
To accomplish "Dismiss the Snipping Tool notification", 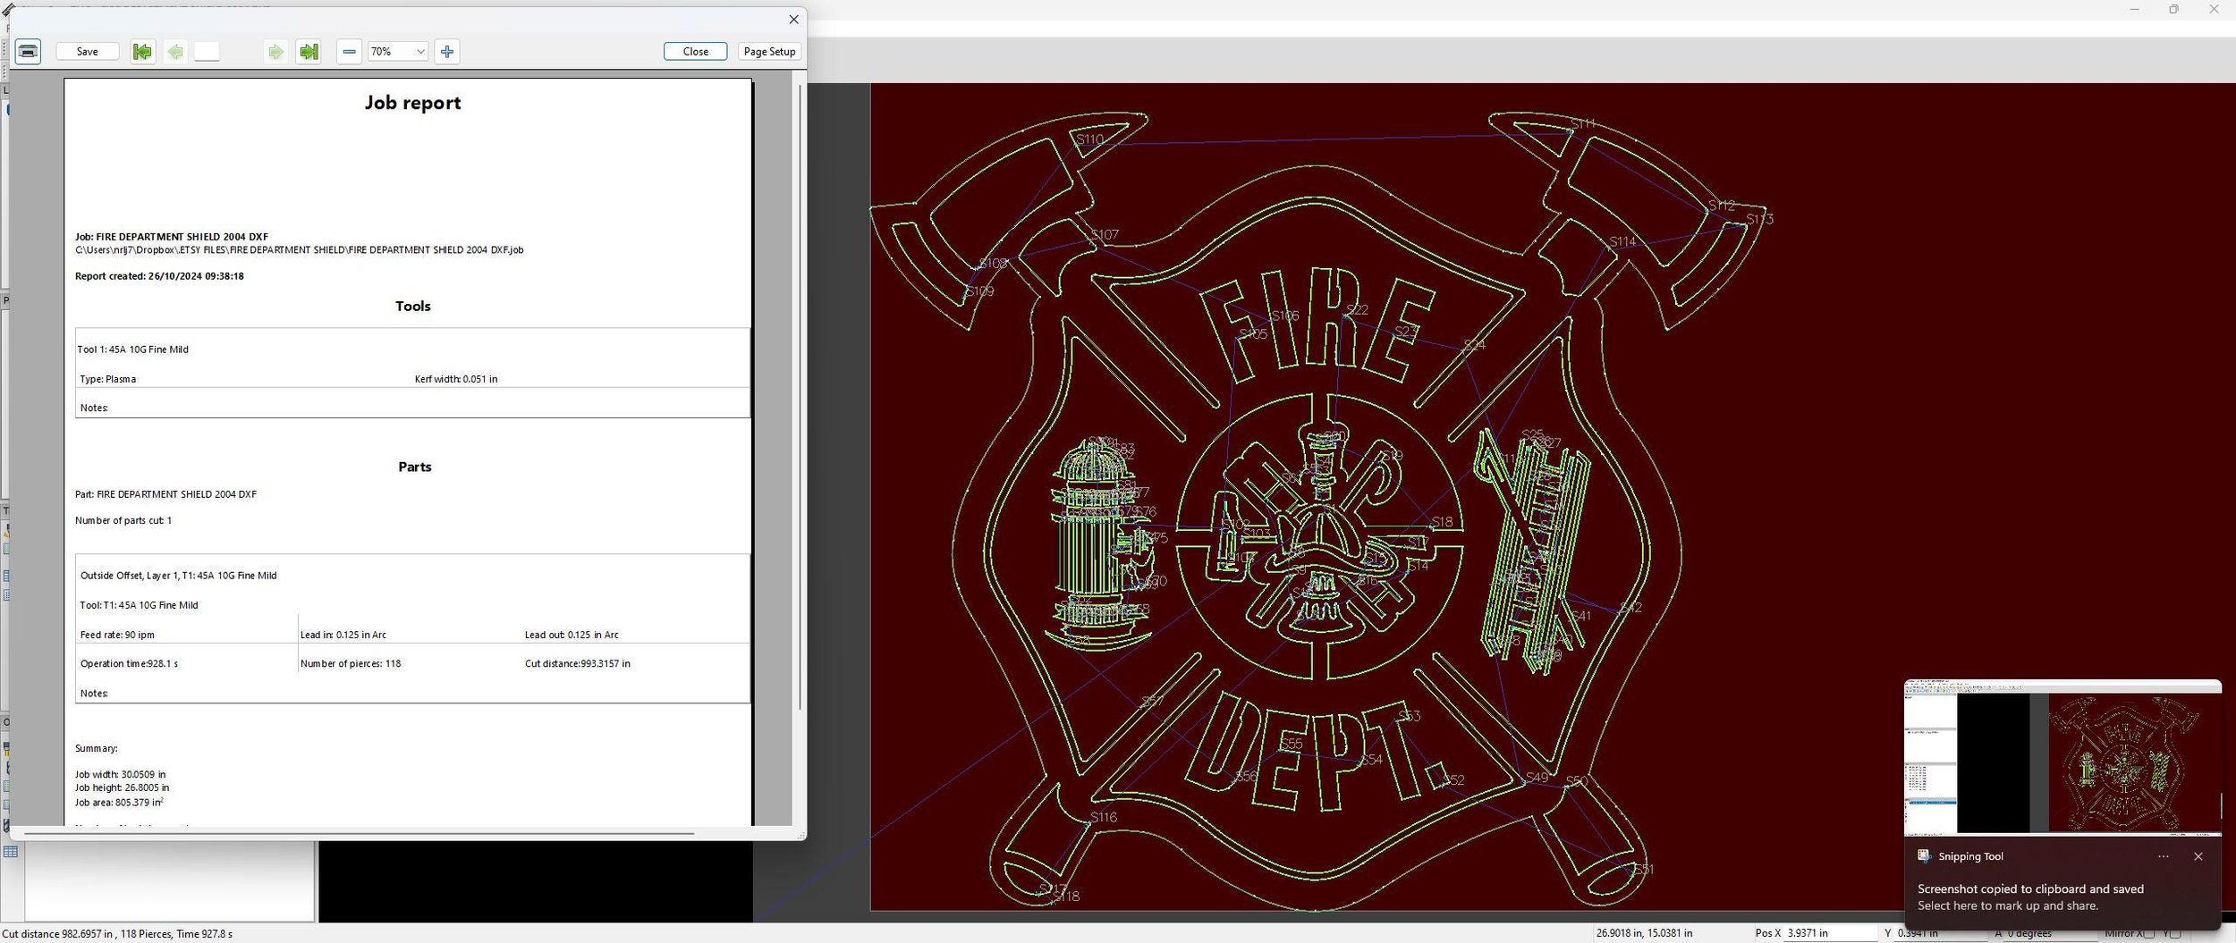I will 2198,856.
